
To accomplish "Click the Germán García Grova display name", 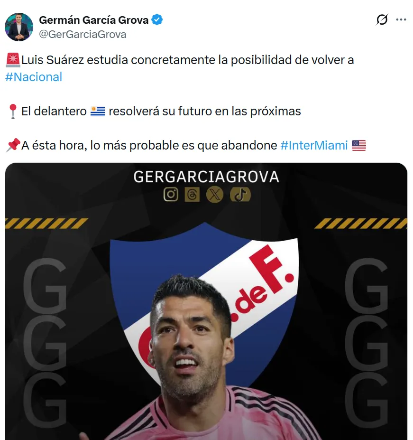I will click(93, 20).
